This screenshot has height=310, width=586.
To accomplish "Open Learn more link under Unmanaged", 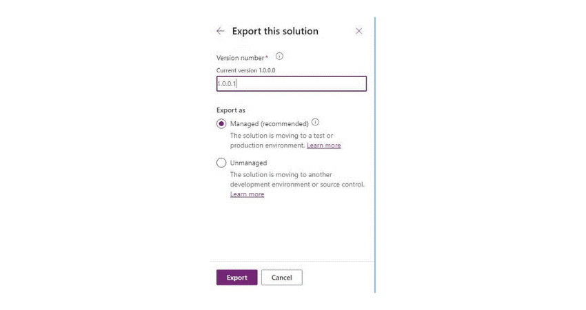I will pyautogui.click(x=247, y=194).
